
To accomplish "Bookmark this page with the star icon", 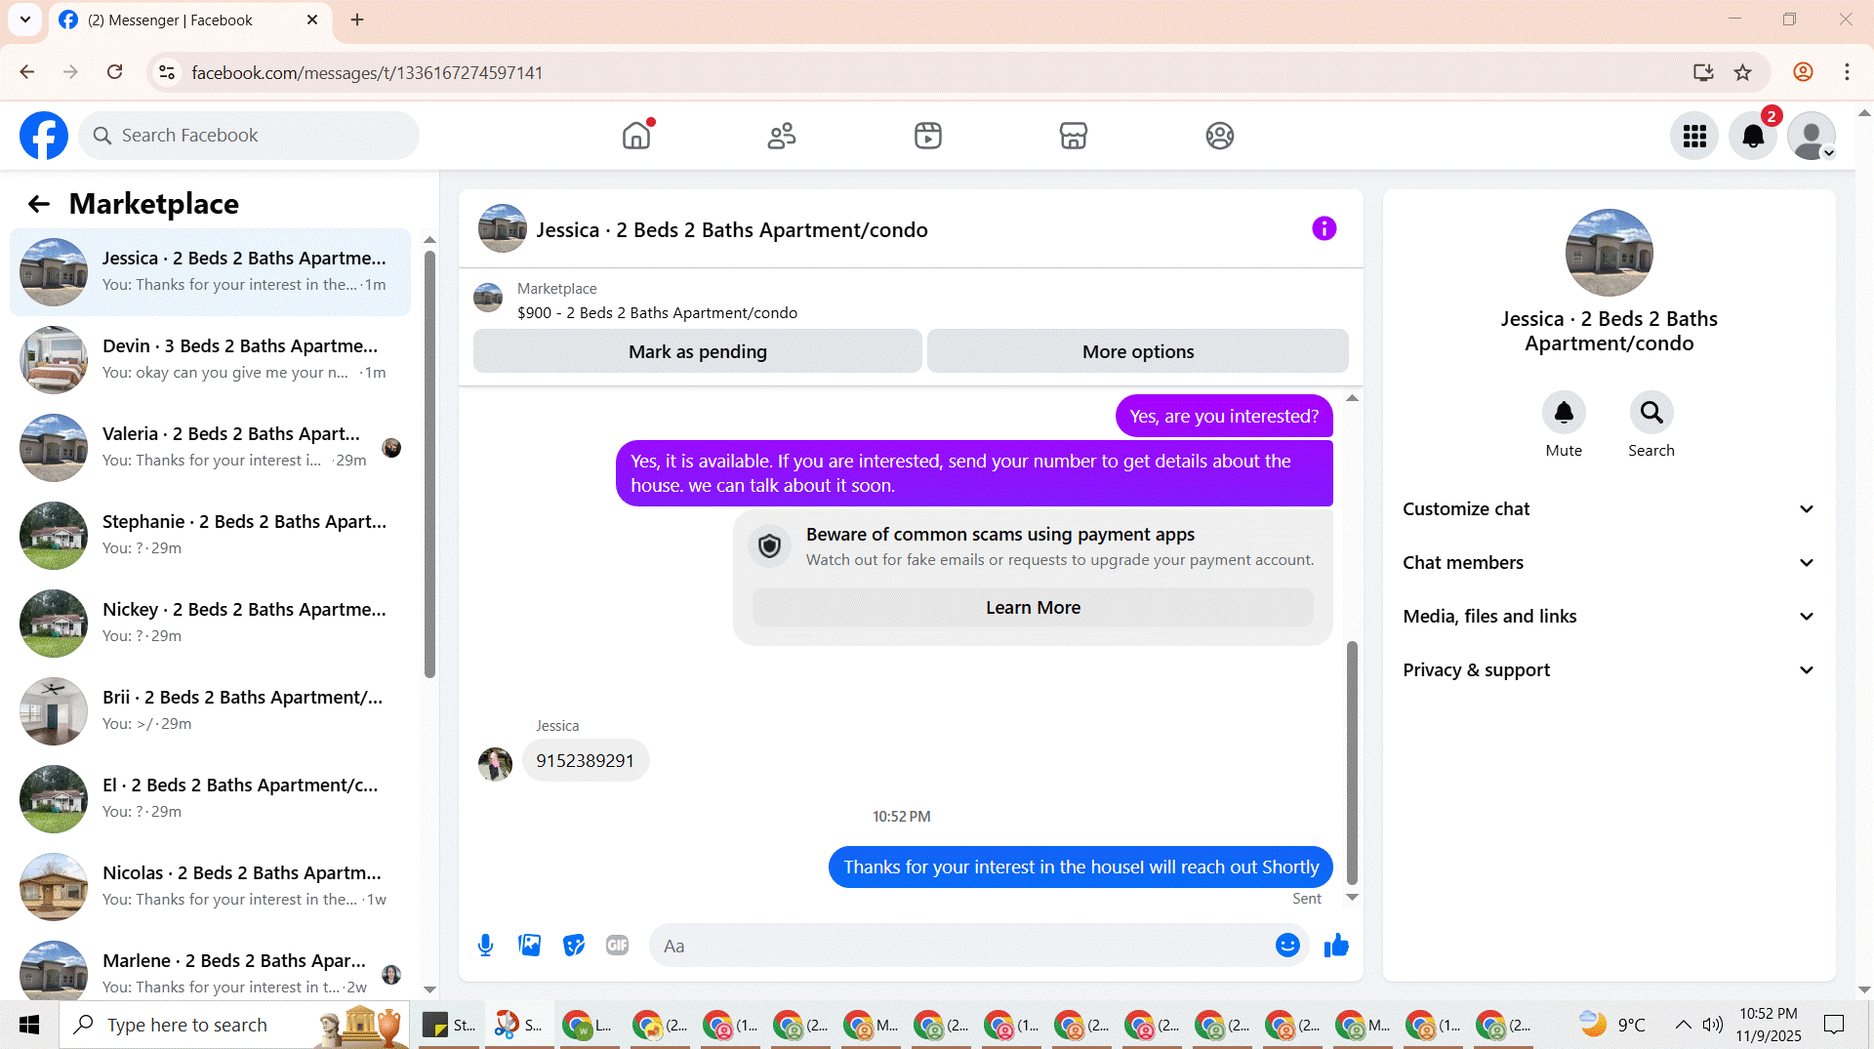I will coord(1742,72).
